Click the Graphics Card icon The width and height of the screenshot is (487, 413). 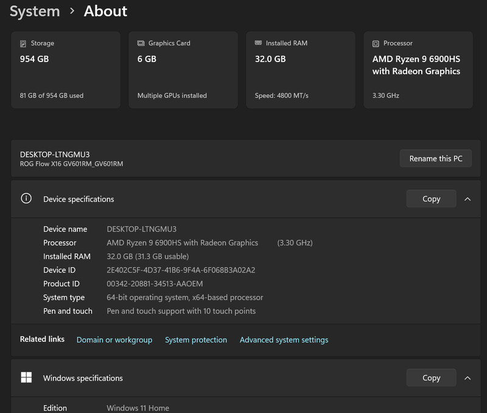click(141, 43)
